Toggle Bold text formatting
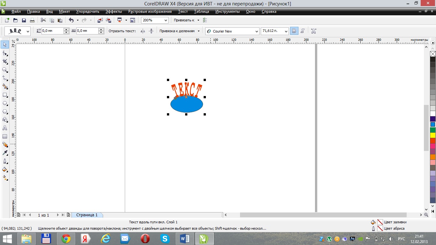This screenshot has height=245, width=436. pos(294,31)
